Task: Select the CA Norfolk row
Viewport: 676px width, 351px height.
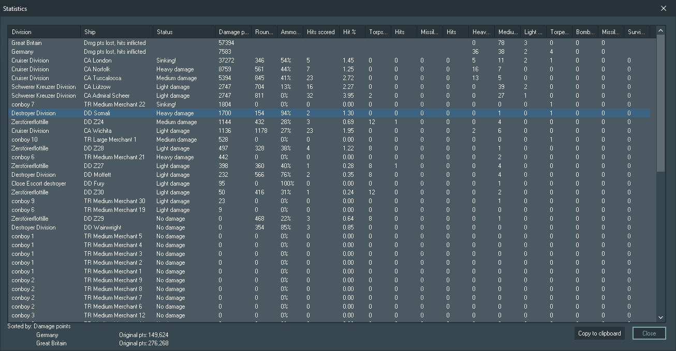Action: click(x=329, y=69)
